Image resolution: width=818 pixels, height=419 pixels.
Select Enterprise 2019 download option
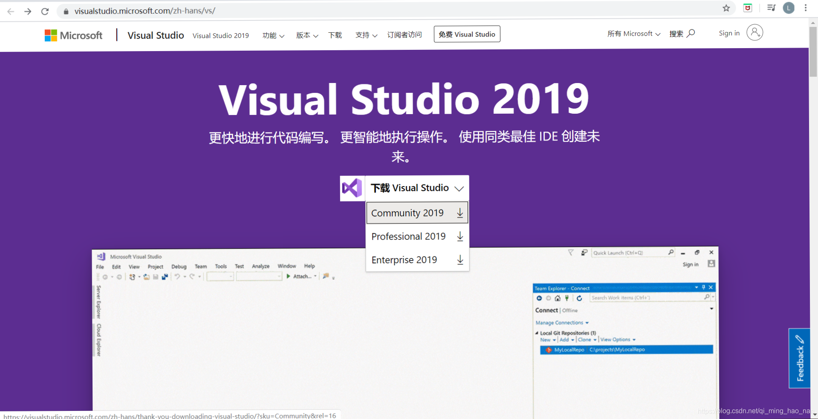[417, 260]
